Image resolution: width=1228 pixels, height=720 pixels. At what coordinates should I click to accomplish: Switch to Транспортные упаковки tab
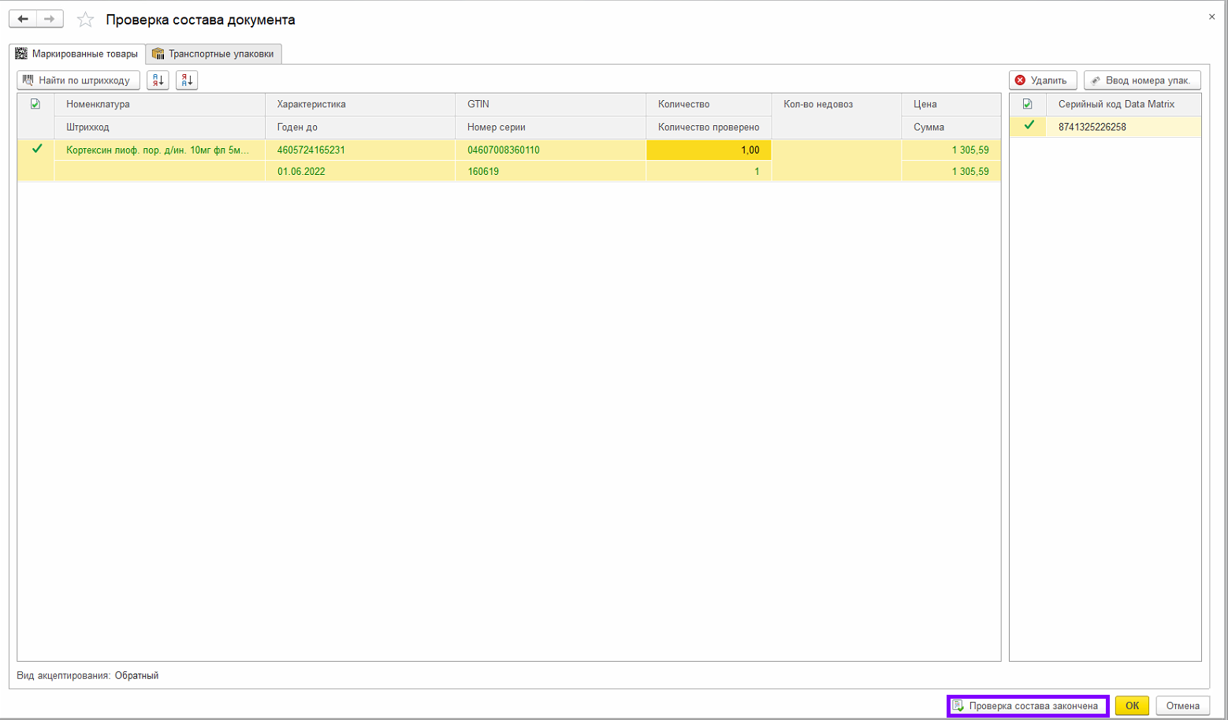click(x=214, y=54)
